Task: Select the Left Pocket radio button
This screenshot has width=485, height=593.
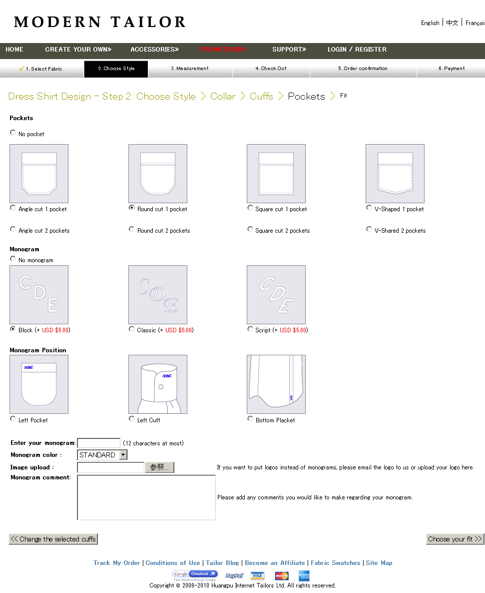Action: [13, 419]
